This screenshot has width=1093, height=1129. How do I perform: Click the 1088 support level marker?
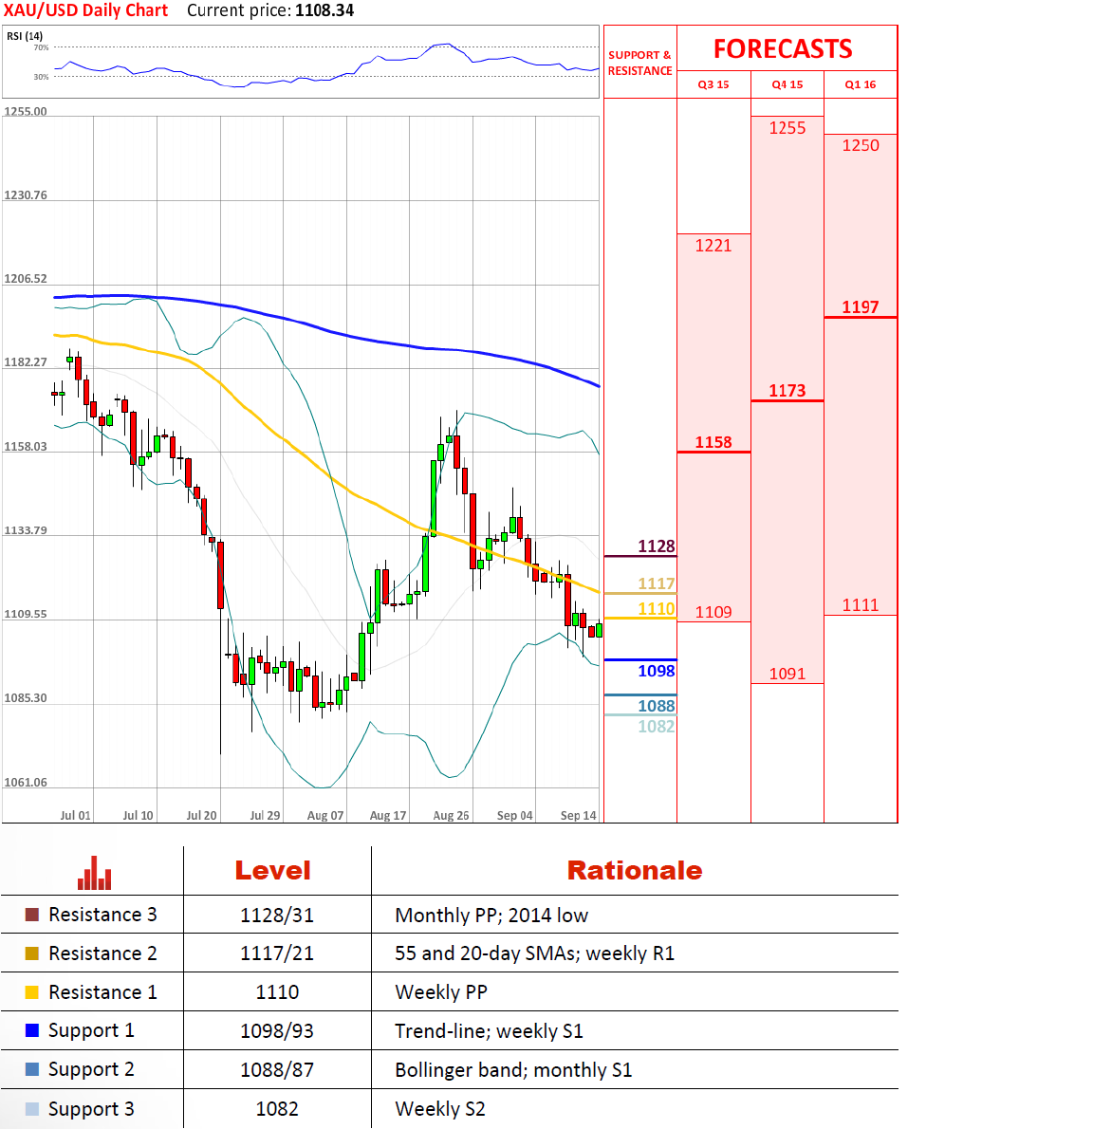(656, 706)
